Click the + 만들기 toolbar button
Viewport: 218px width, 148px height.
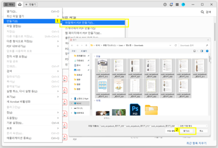pyautogui.click(x=31, y=4)
